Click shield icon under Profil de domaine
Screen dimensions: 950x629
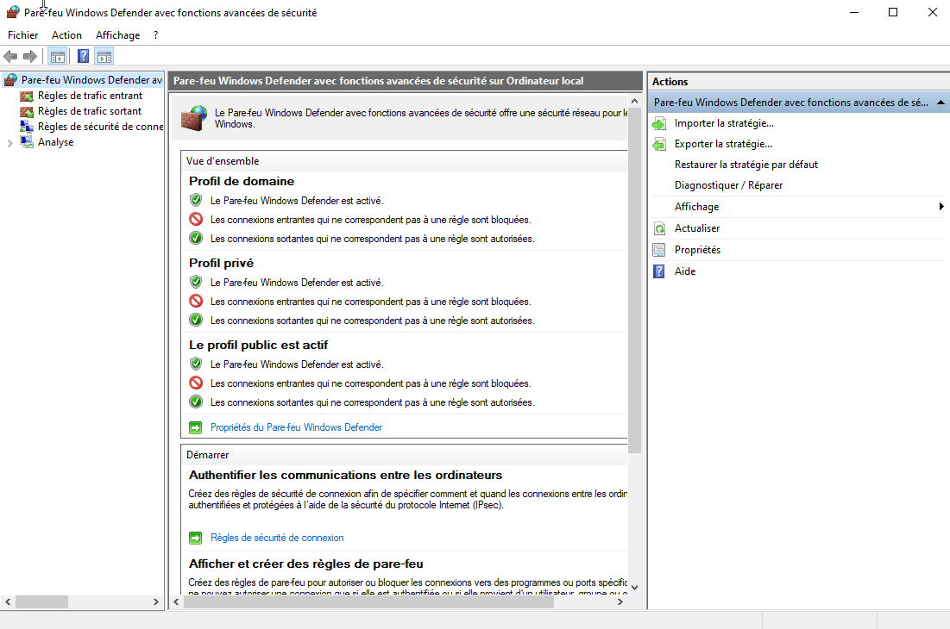click(x=196, y=200)
